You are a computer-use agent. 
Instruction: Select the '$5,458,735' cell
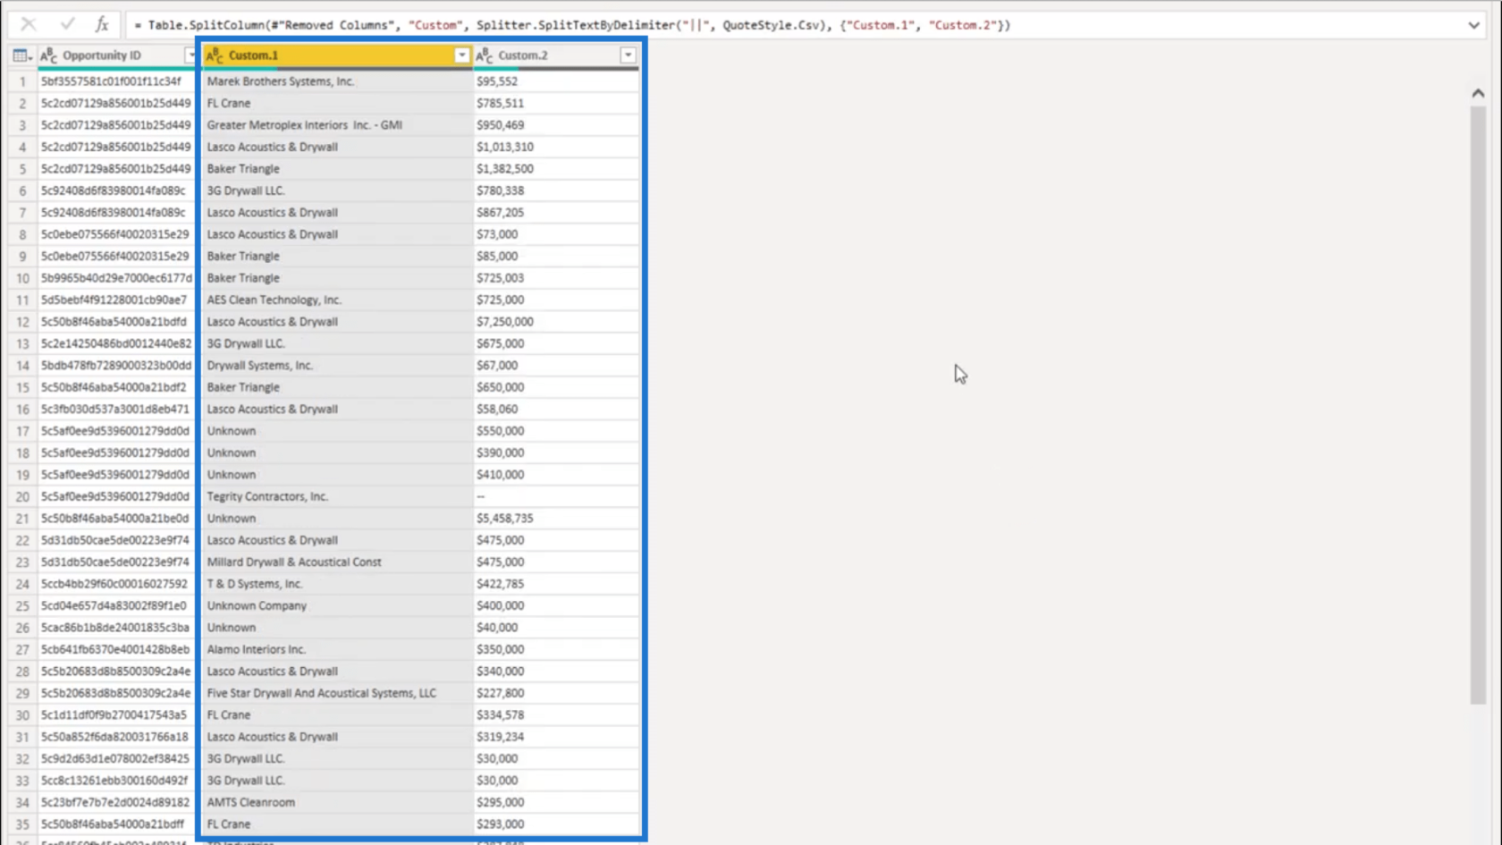pyautogui.click(x=556, y=519)
